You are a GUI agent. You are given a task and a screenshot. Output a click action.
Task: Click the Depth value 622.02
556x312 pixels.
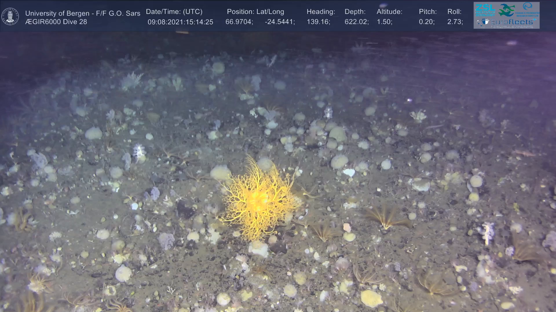pos(356,22)
